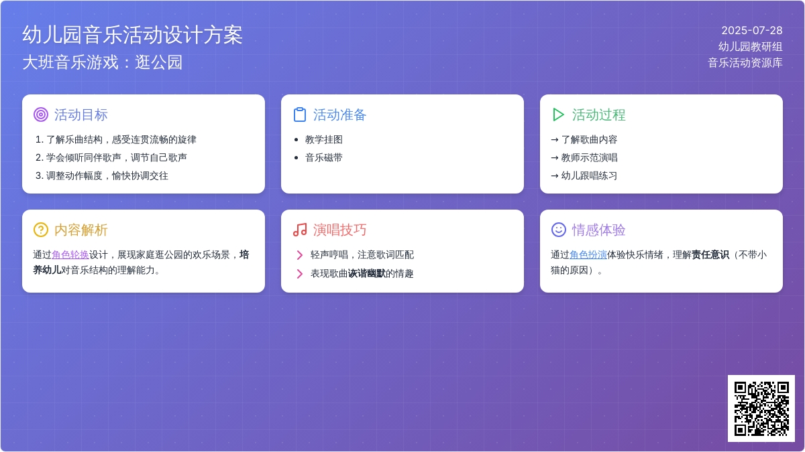
Task: Click the bold text 责任意识
Action: click(710, 254)
